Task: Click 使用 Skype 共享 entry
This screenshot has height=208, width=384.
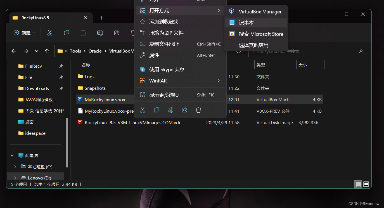Action: (x=180, y=69)
